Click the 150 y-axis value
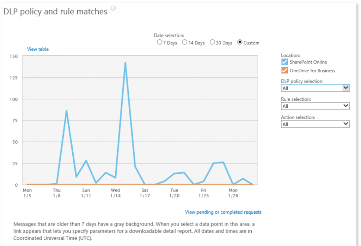The image size is (361, 246). (14, 56)
